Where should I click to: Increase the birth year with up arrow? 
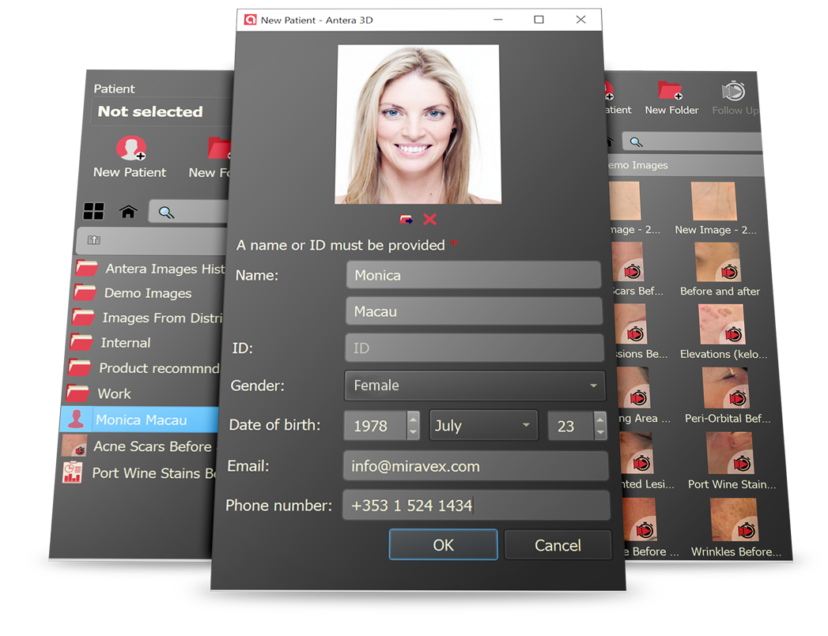413,418
